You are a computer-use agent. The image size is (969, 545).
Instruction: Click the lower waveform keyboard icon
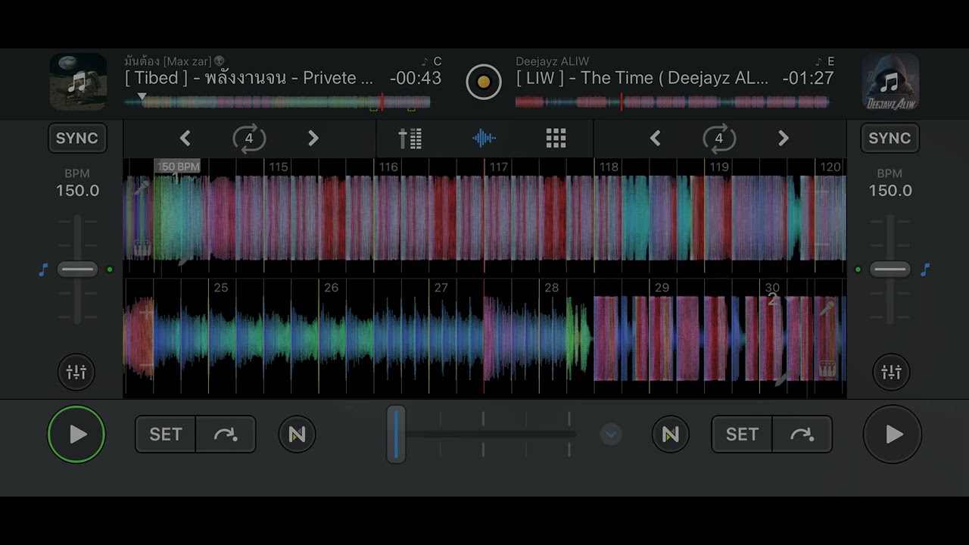pos(827,369)
